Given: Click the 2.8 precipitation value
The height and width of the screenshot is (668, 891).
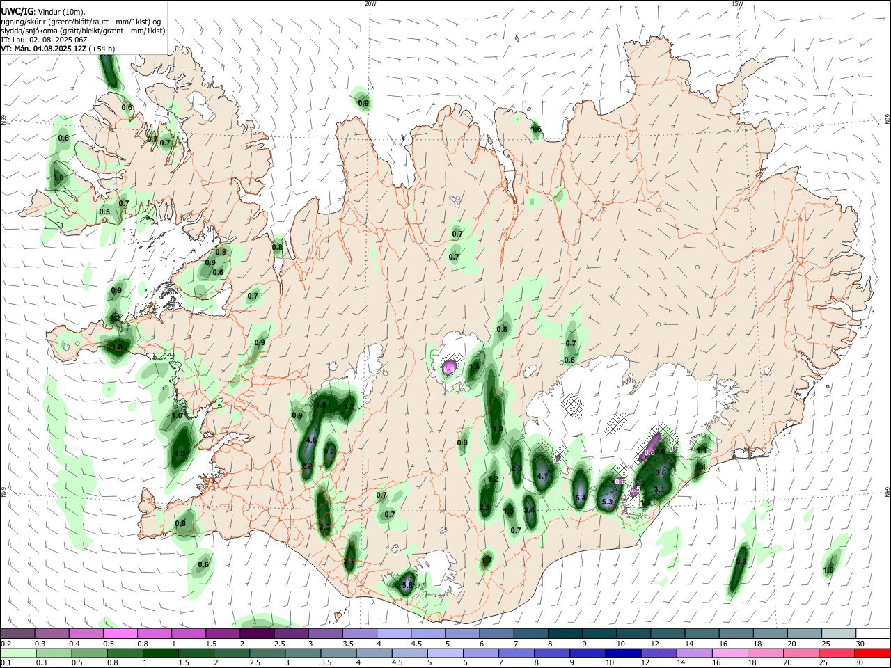Looking at the screenshot, I should (307, 466).
